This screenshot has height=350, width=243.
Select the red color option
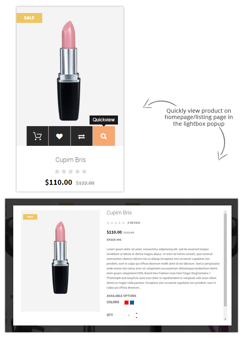point(126,302)
